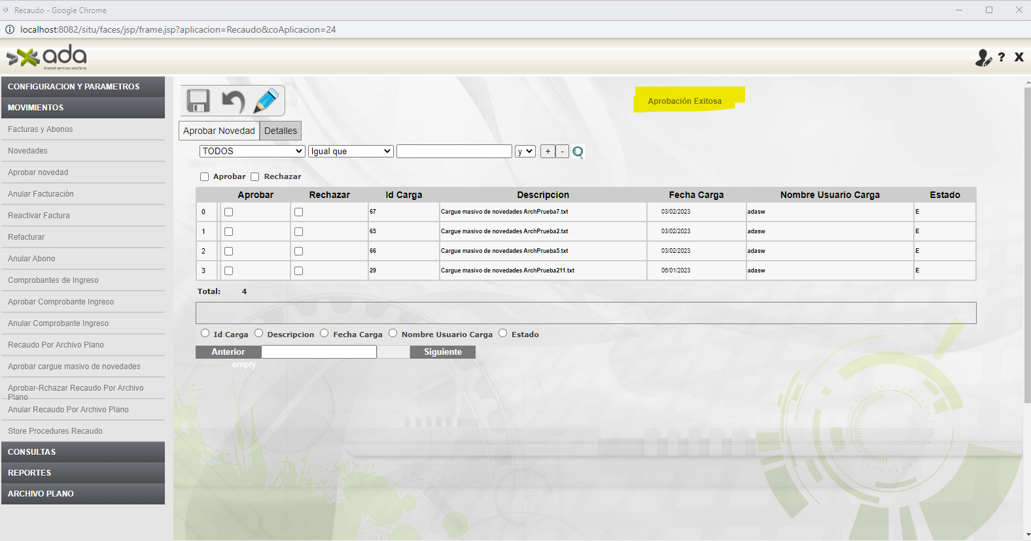
Task: Open the TODOS filter dropdown
Action: [252, 151]
